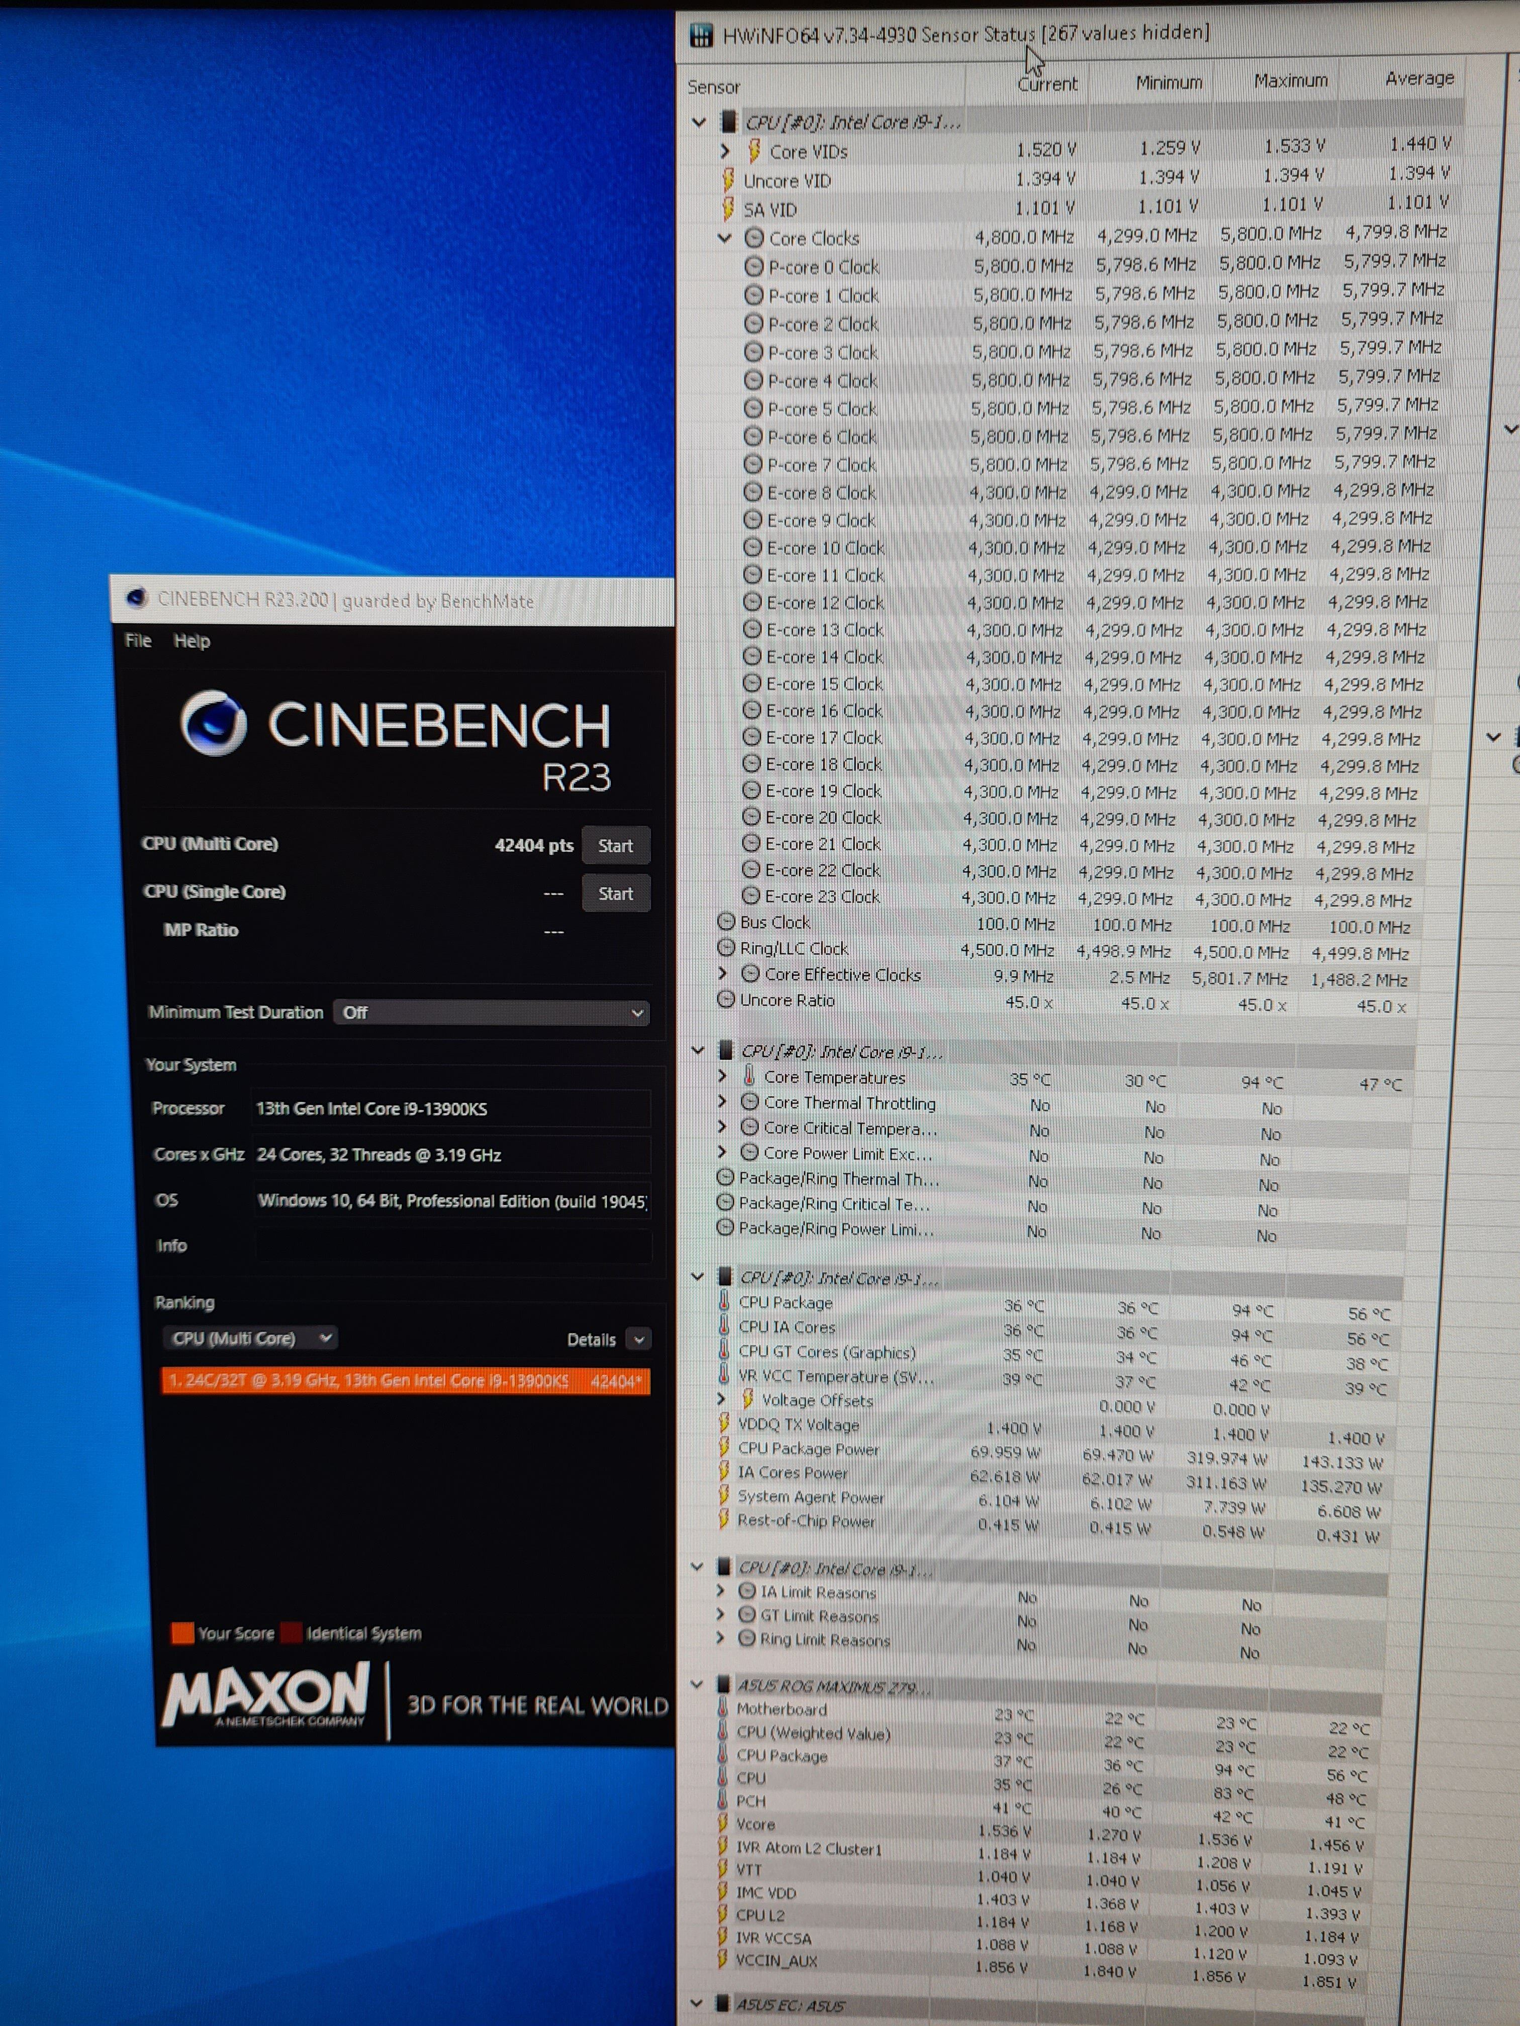Collapse the CPU temperatures sensor group
1520x2026 pixels.
click(697, 1051)
